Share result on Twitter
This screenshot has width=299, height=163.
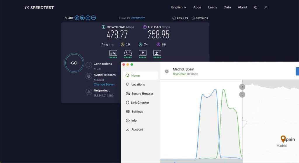point(82,18)
